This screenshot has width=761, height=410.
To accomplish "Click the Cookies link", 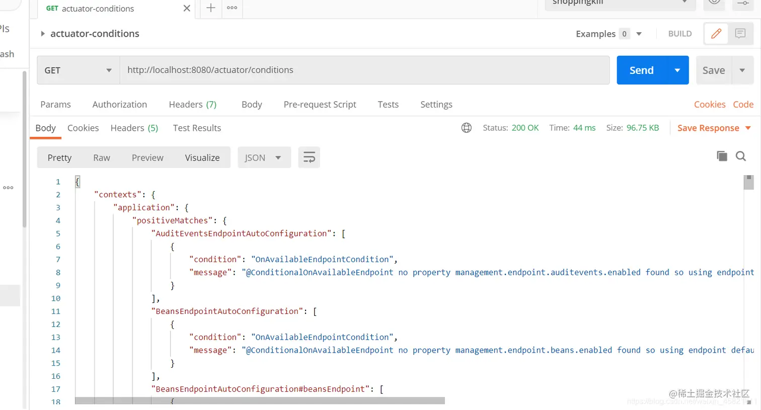I will tap(710, 104).
